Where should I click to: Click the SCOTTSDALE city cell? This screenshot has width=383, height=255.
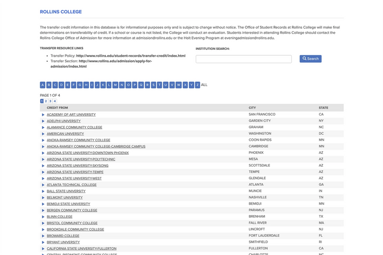(x=259, y=165)
